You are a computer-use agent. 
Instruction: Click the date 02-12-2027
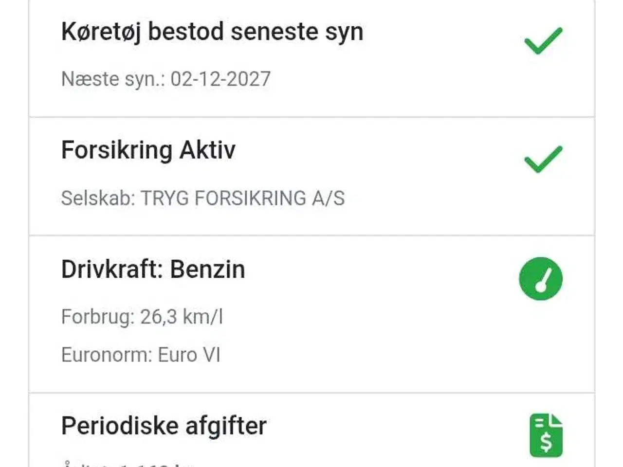220,79
